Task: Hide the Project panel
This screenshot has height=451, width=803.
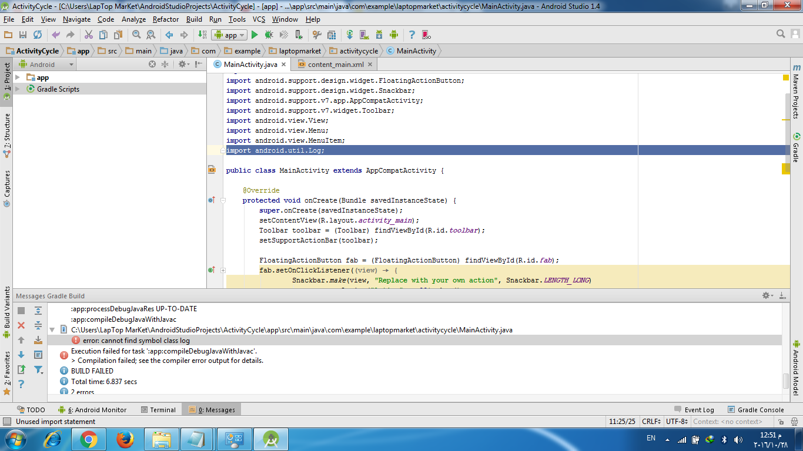Action: tap(199, 65)
